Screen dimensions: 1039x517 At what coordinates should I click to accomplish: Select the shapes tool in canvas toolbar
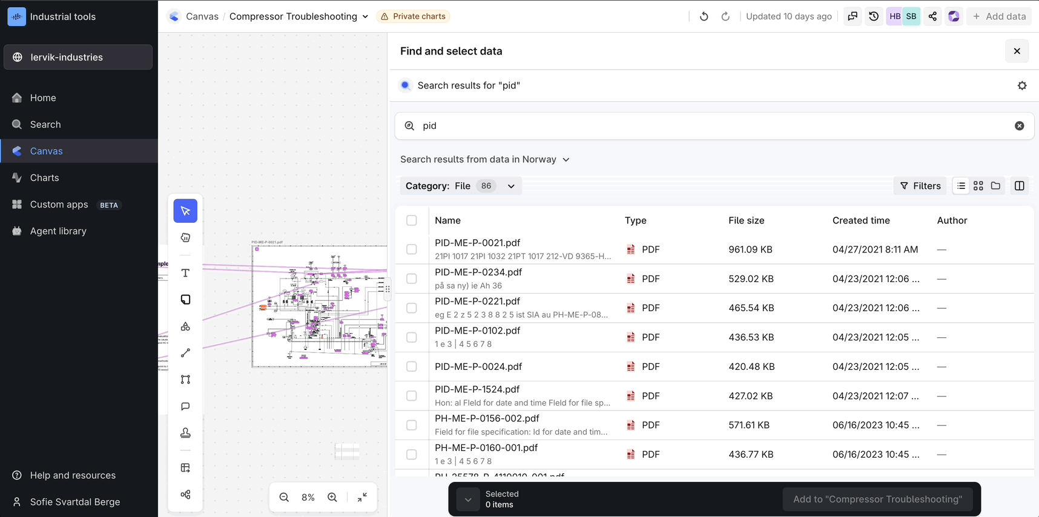tap(185, 326)
